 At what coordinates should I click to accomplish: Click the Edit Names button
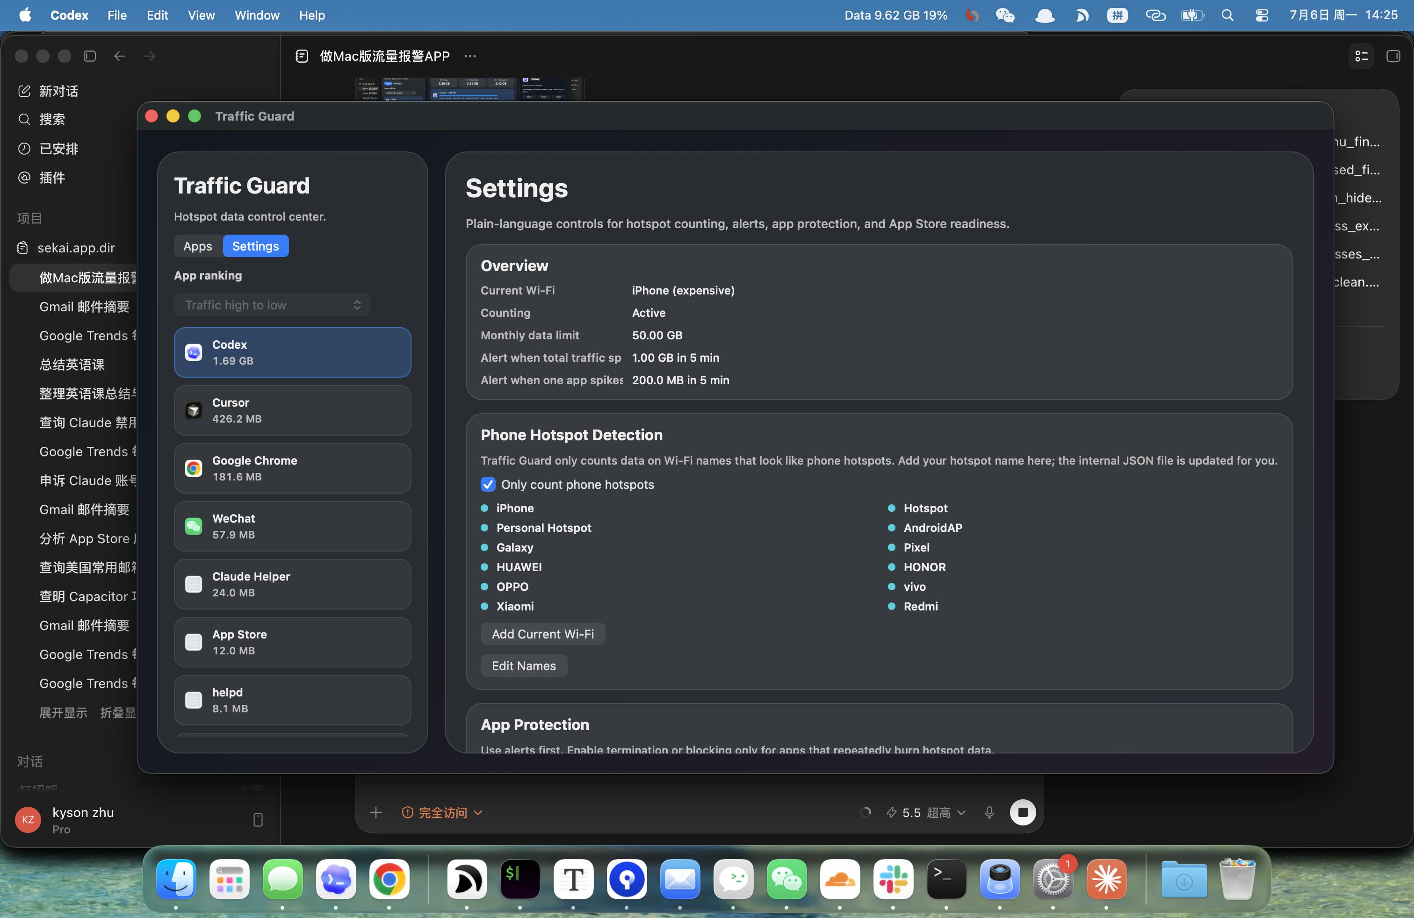tap(523, 666)
